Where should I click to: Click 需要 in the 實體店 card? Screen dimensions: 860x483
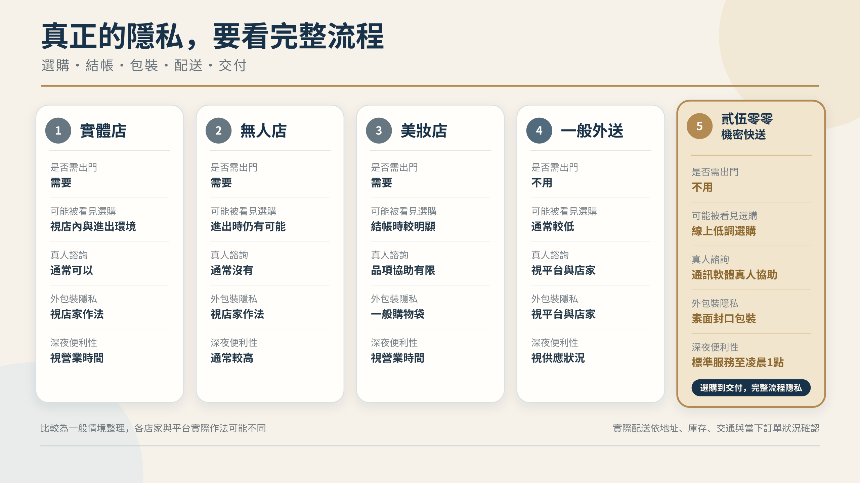tap(61, 183)
